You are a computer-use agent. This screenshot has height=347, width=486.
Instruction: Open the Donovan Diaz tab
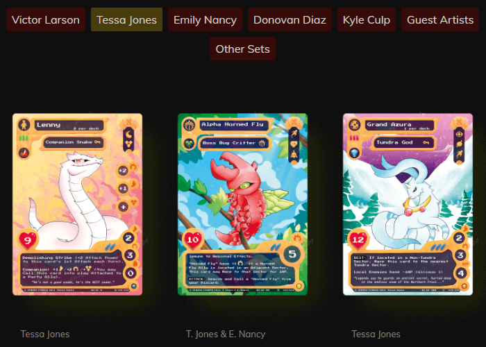290,20
